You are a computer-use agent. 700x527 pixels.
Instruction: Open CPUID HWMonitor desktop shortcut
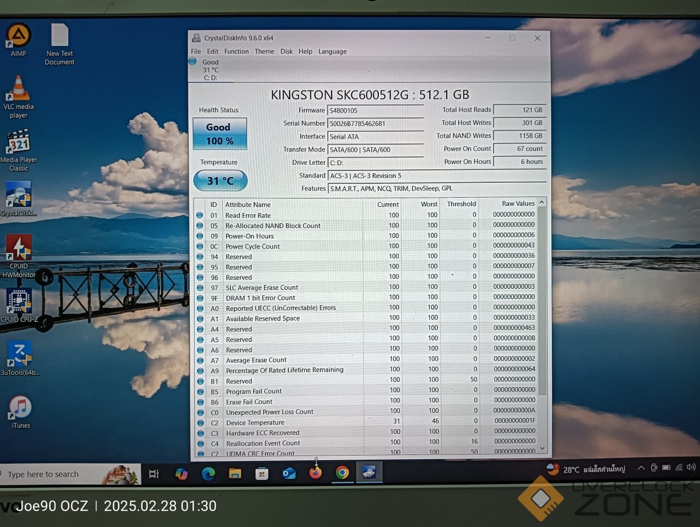[x=19, y=256]
